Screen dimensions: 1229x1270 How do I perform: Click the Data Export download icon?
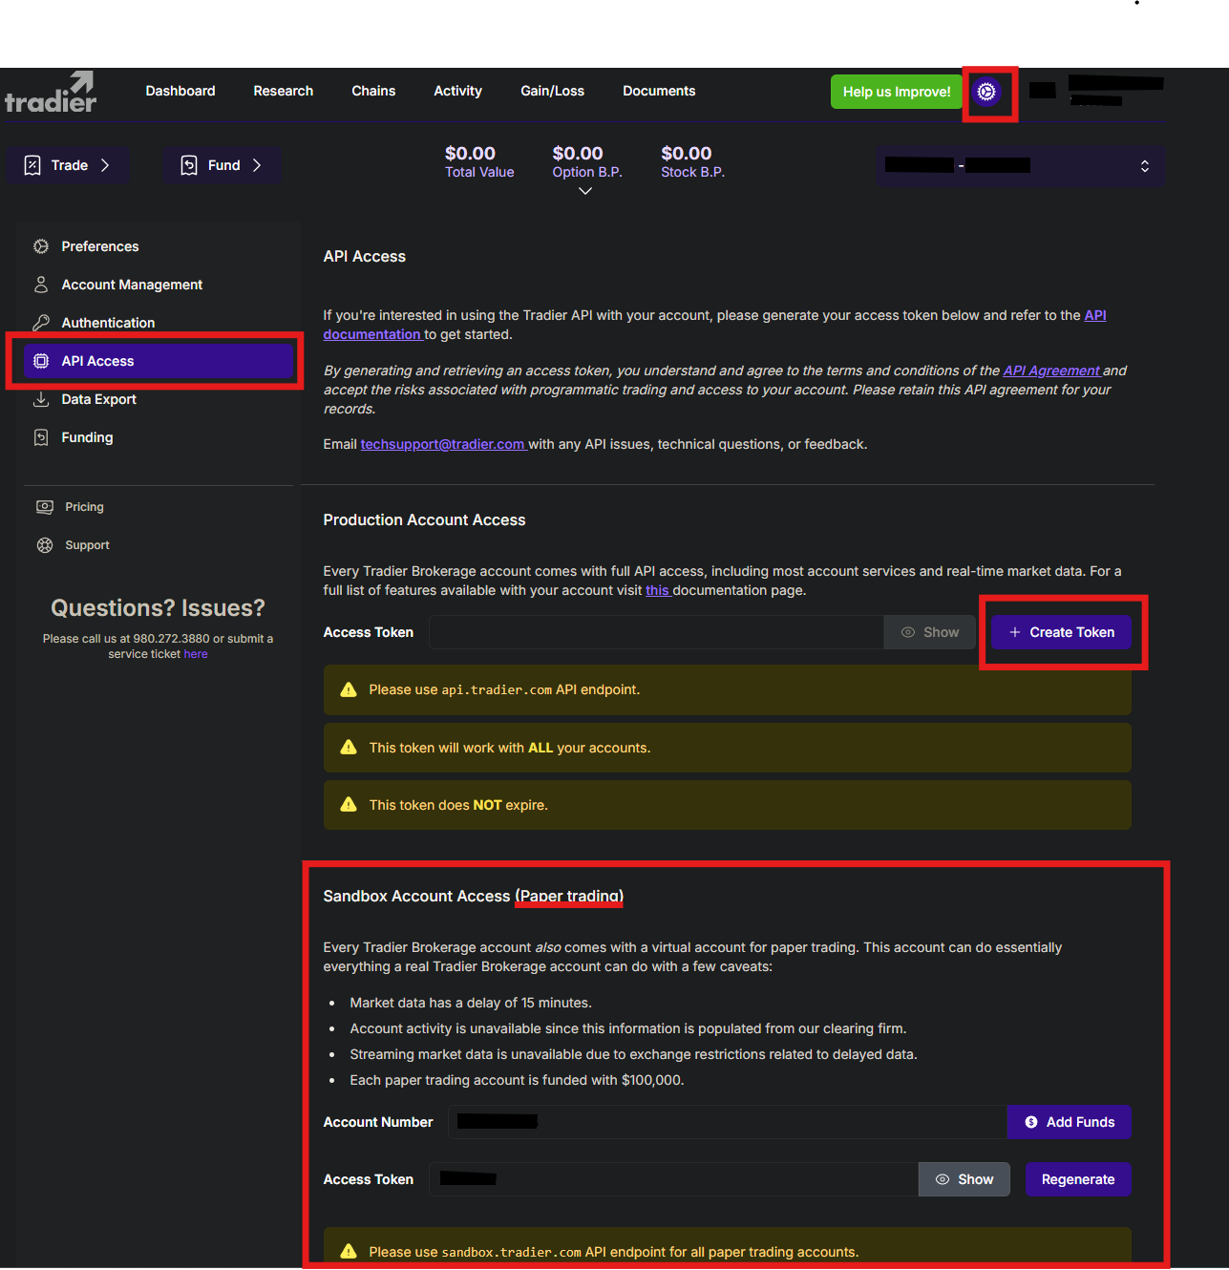(x=41, y=399)
